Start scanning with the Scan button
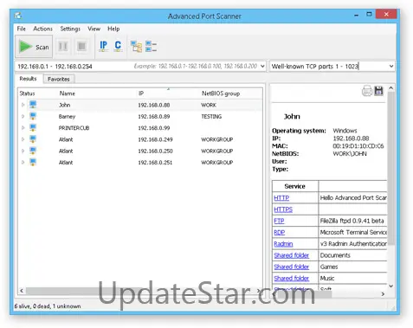The image size is (413, 328). tap(34, 47)
